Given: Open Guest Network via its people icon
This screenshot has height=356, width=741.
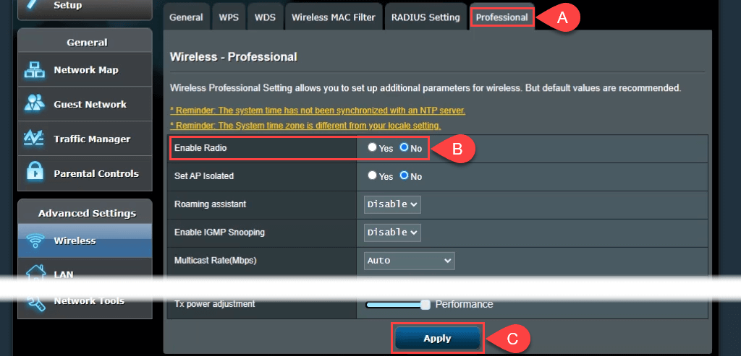Looking at the screenshot, I should [35, 104].
